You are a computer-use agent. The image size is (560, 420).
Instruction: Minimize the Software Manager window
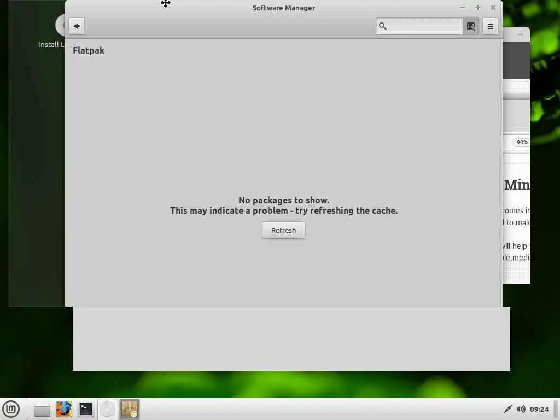(x=463, y=8)
